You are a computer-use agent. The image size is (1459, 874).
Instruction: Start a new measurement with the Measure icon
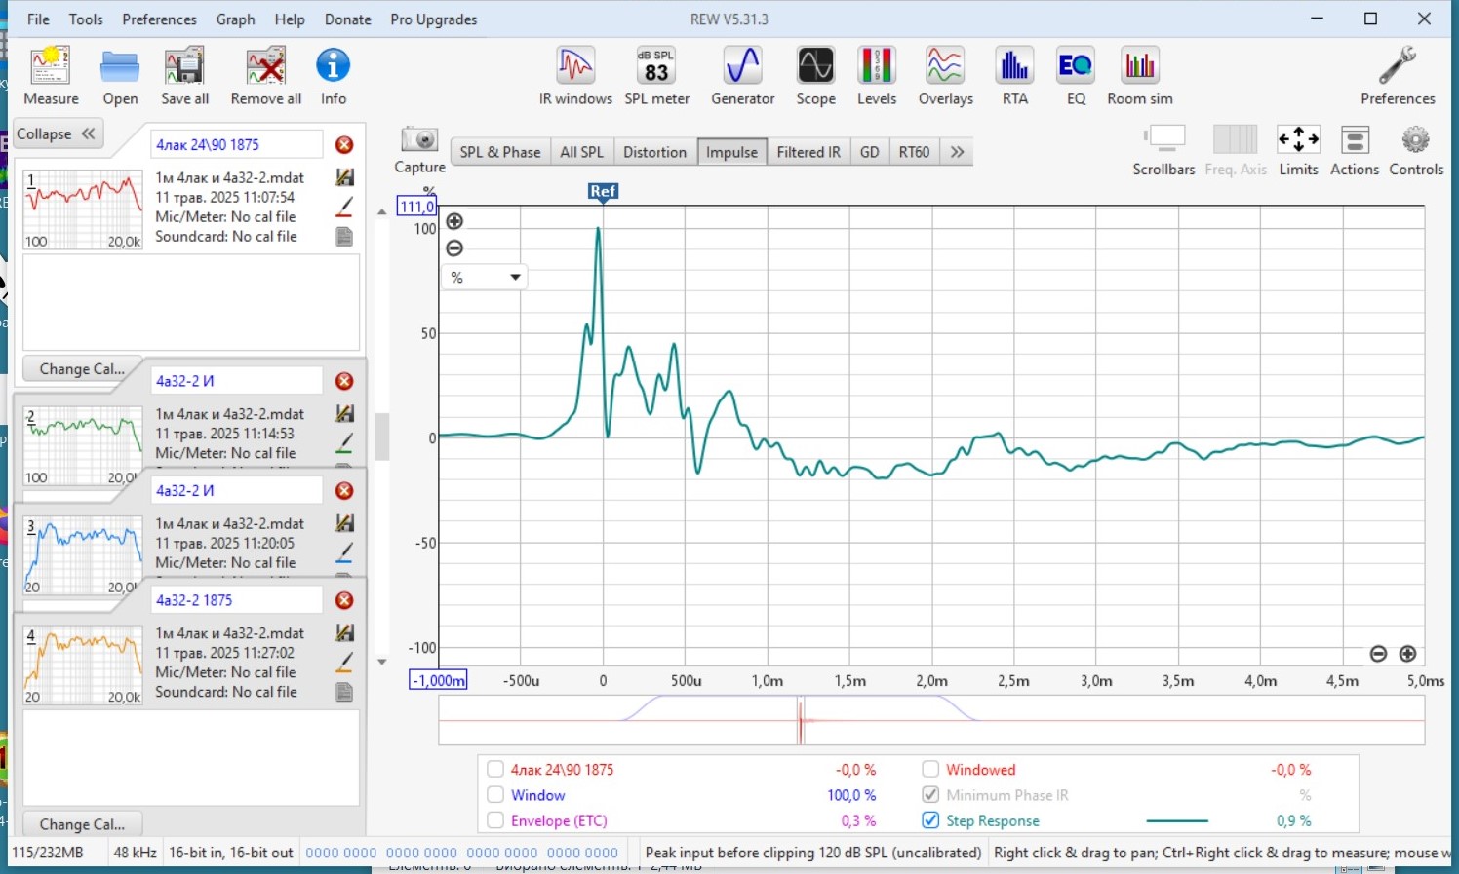[51, 76]
